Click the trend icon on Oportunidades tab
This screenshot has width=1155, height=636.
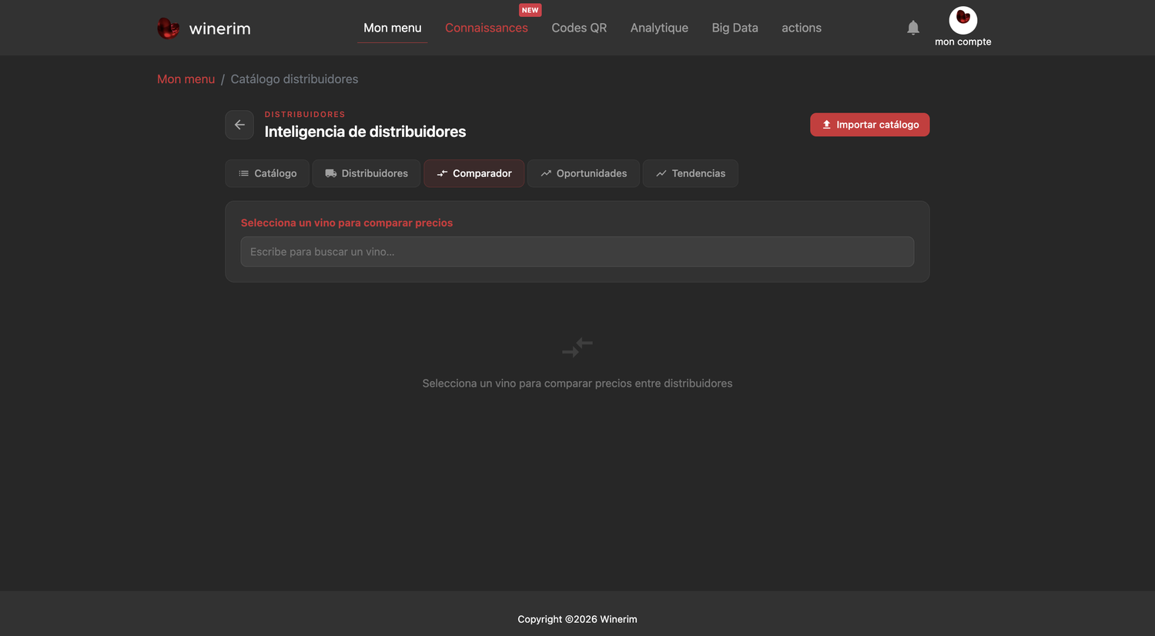[546, 173]
